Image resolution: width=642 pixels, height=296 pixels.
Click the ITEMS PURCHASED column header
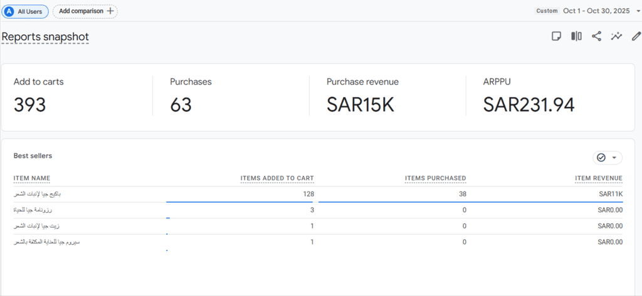(x=435, y=178)
